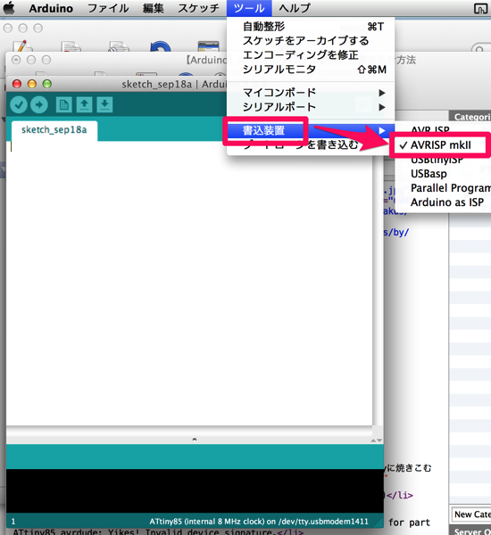The image size is (491, 535).
Task: Select Arduino as ISP programmer
Action: tap(443, 202)
